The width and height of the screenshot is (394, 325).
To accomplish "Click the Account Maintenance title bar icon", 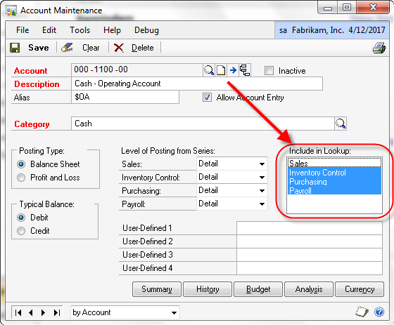I will [x=11, y=11].
